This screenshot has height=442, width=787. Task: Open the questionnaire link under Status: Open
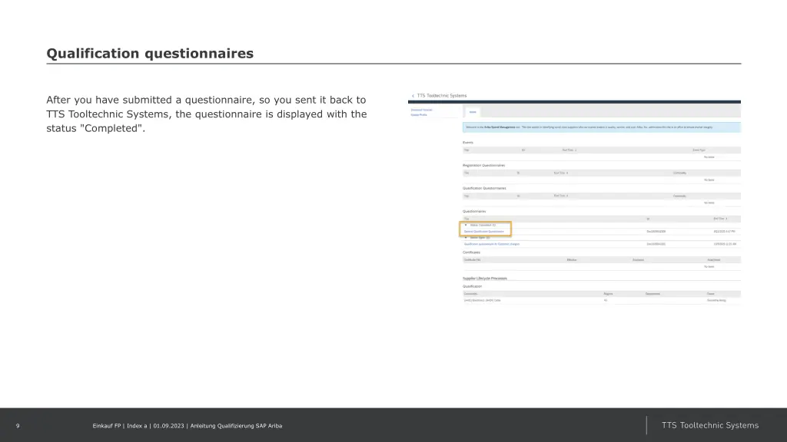[x=492, y=244]
